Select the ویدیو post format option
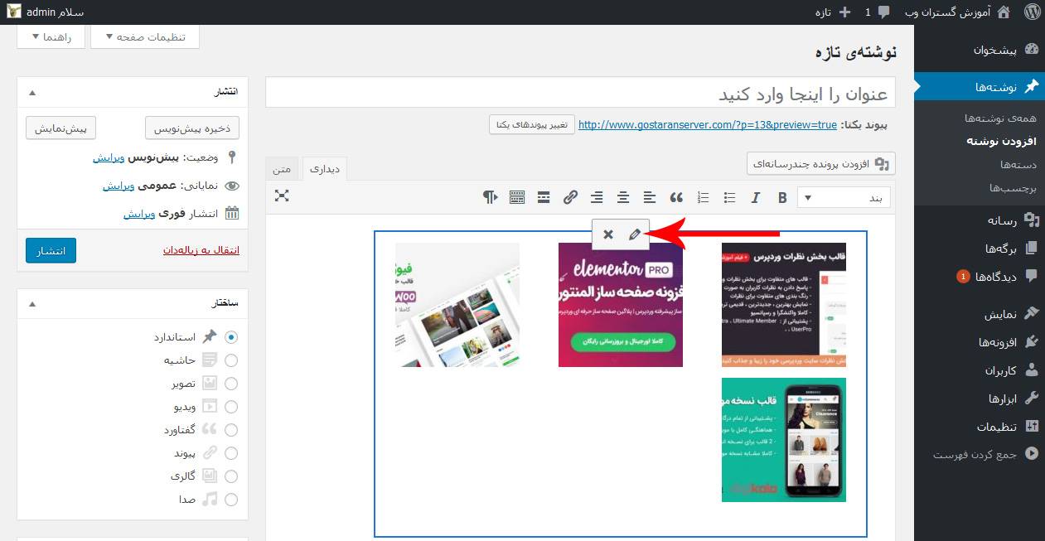 pos(231,407)
